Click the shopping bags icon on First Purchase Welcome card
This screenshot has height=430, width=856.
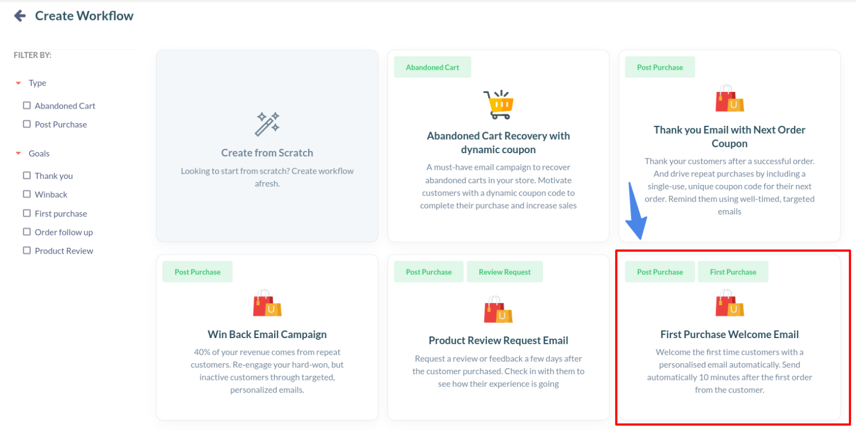coord(729,302)
